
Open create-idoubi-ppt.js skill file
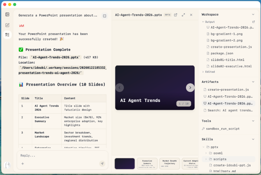[x=230, y=165]
